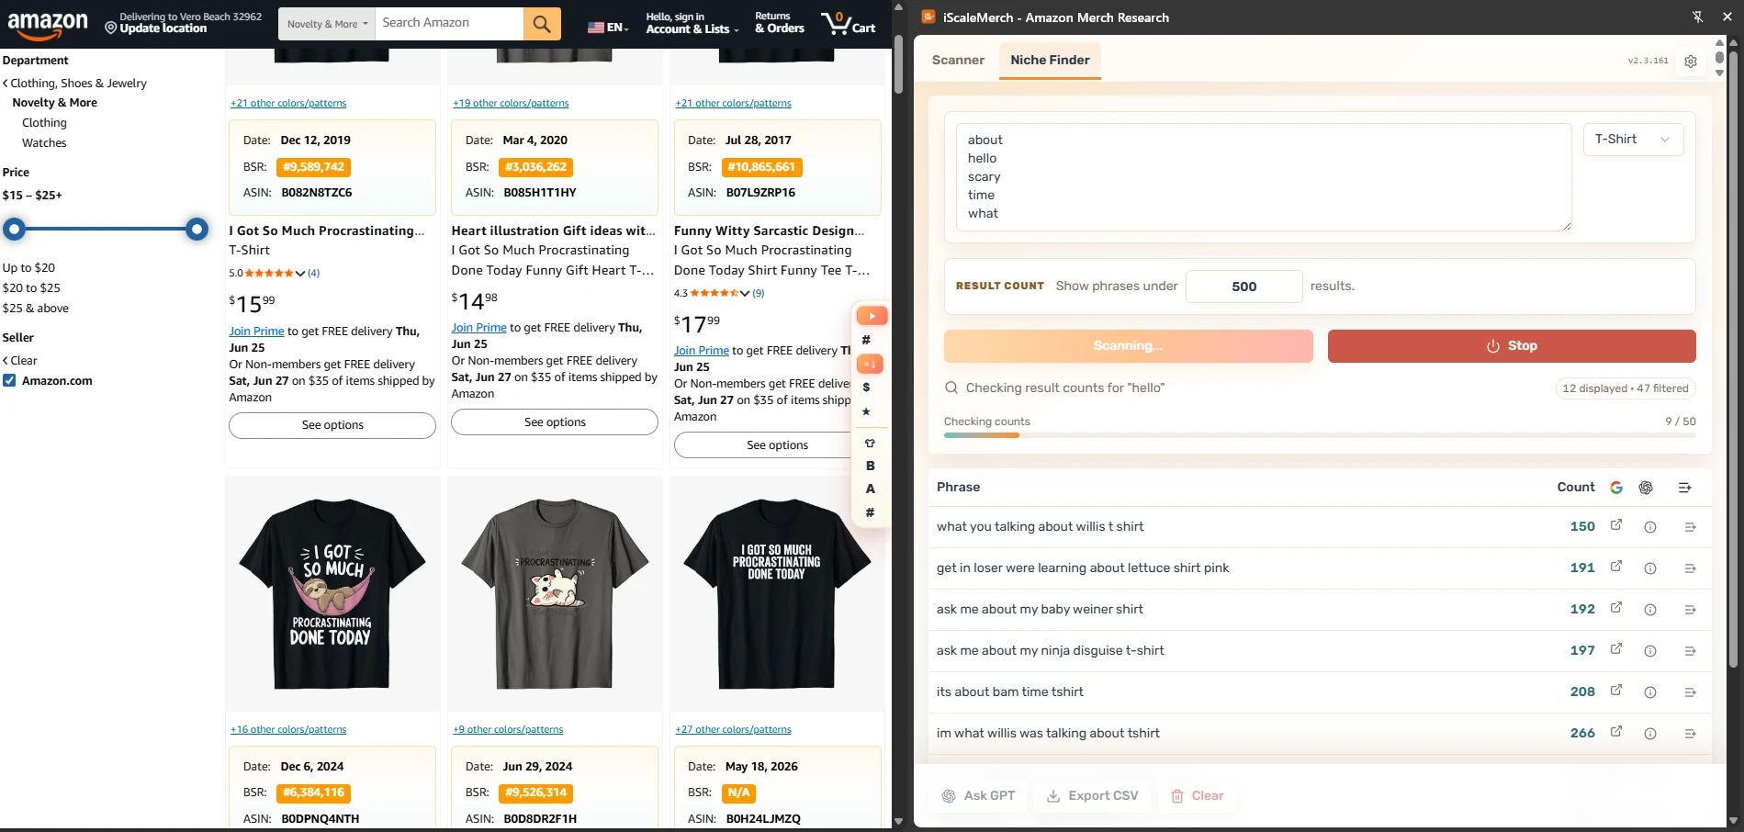This screenshot has width=1744, height=832.
Task: Select the Niche Finder tab
Action: (1050, 60)
